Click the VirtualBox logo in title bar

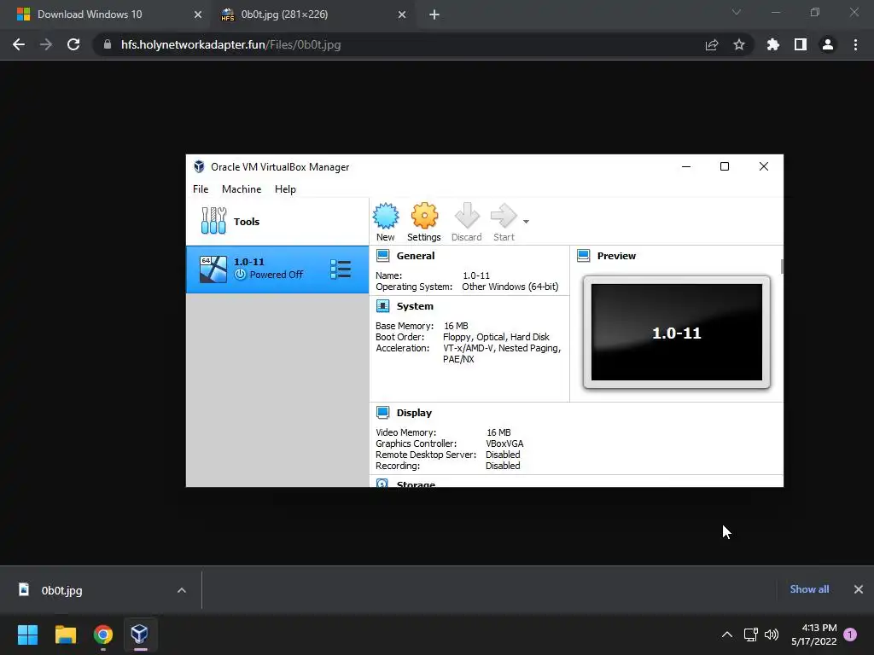tap(199, 166)
